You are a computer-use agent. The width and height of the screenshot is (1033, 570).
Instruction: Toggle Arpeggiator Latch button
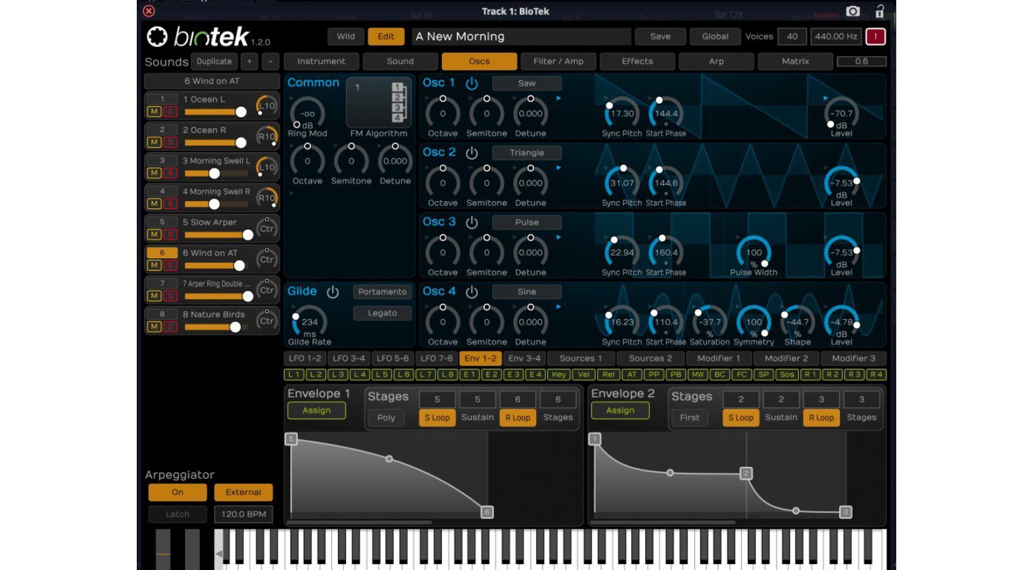[x=177, y=514]
